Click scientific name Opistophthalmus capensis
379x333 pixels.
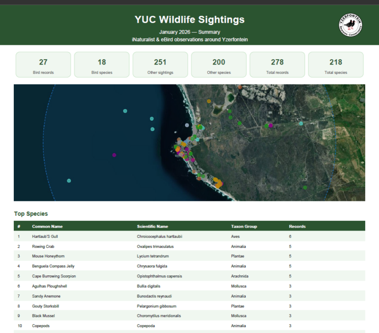point(159,276)
